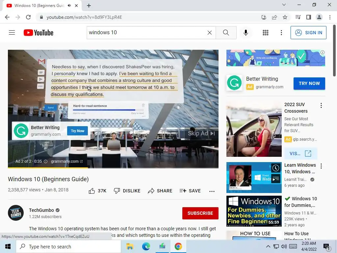Click the DISLIKE button
Viewport: 337px width, 253px height.
pyautogui.click(x=127, y=191)
